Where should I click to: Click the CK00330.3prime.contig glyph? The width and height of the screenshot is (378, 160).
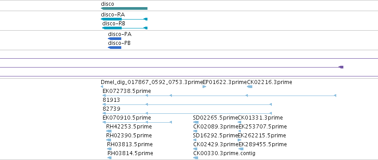coord(195,158)
